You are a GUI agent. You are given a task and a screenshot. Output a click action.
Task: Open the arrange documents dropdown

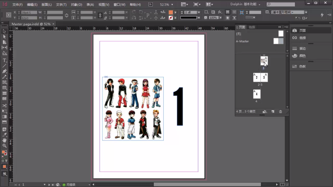click(x=209, y=4)
